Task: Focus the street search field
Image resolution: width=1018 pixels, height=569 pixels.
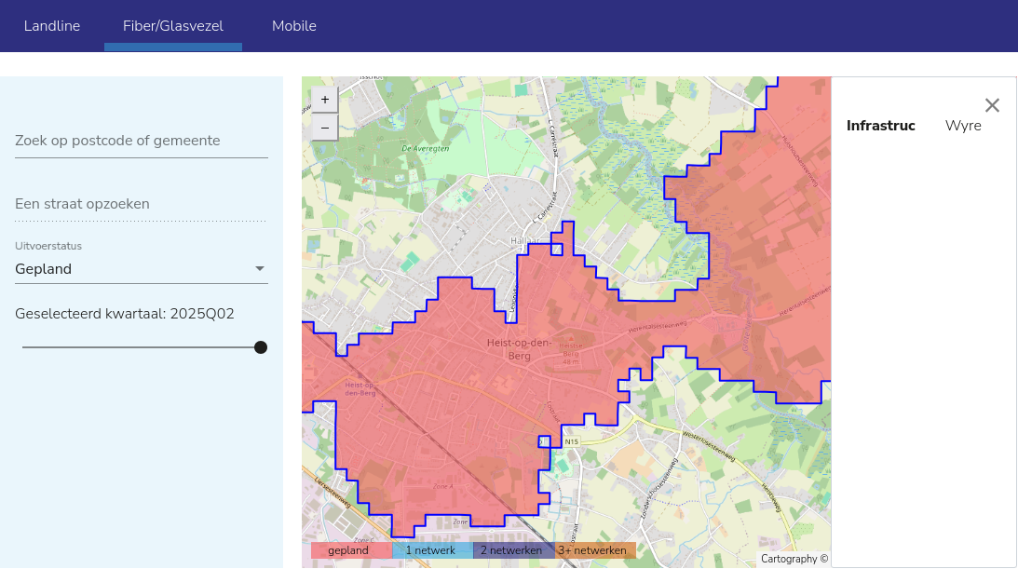Action: pos(142,204)
